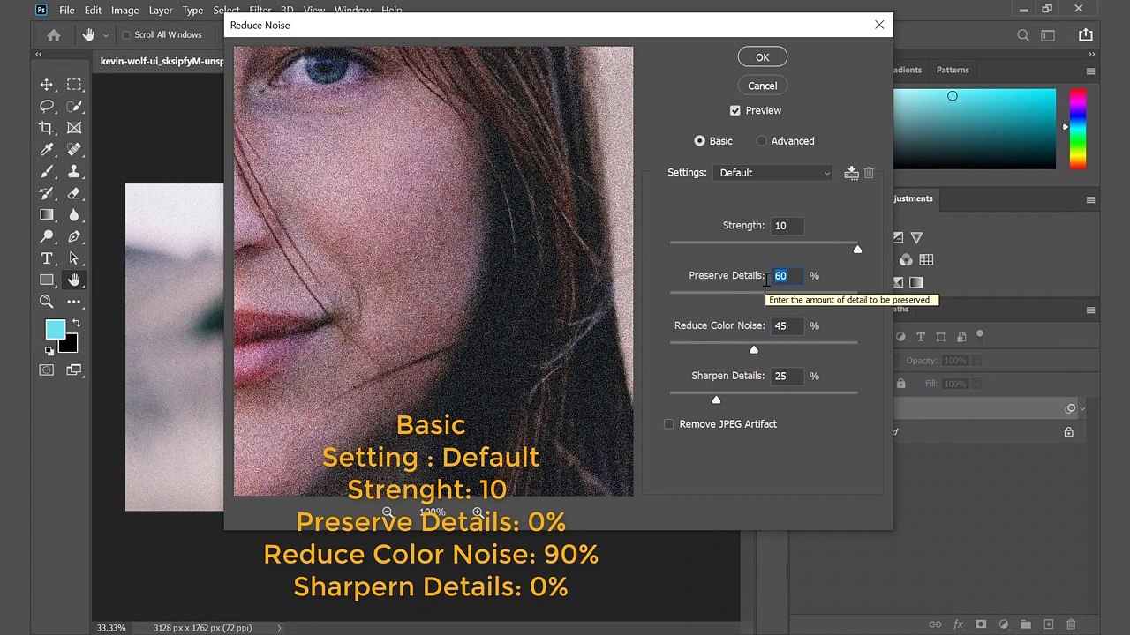Open Photoshop search magnifier icon
This screenshot has height=635, width=1130.
[1023, 35]
